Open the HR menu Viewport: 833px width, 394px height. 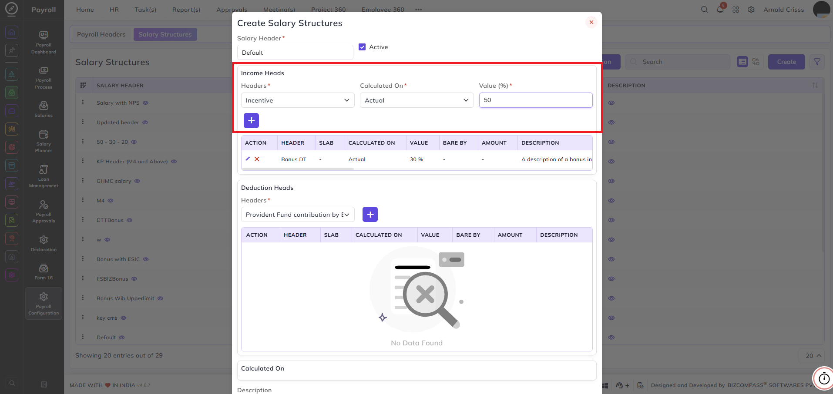[114, 10]
